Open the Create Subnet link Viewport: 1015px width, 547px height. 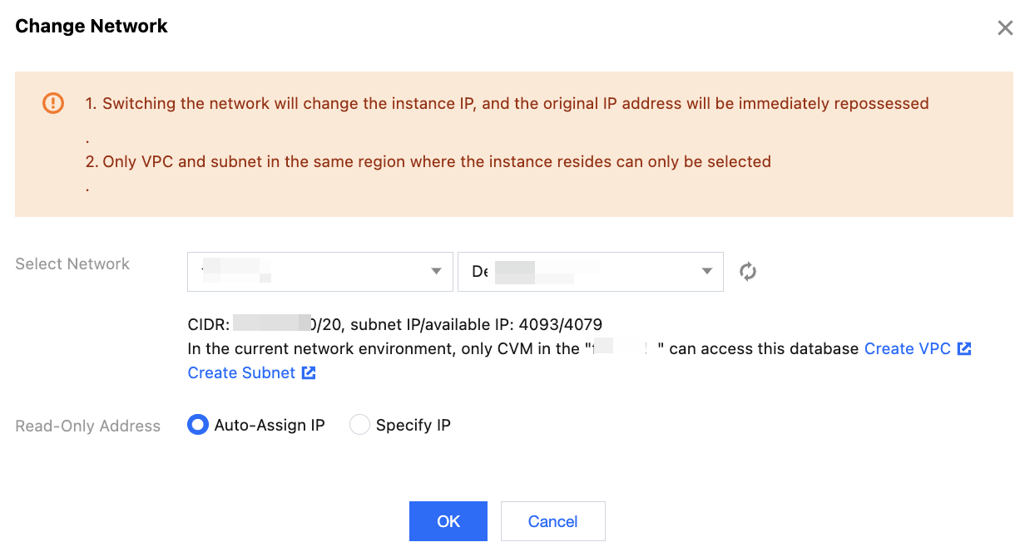tap(241, 373)
